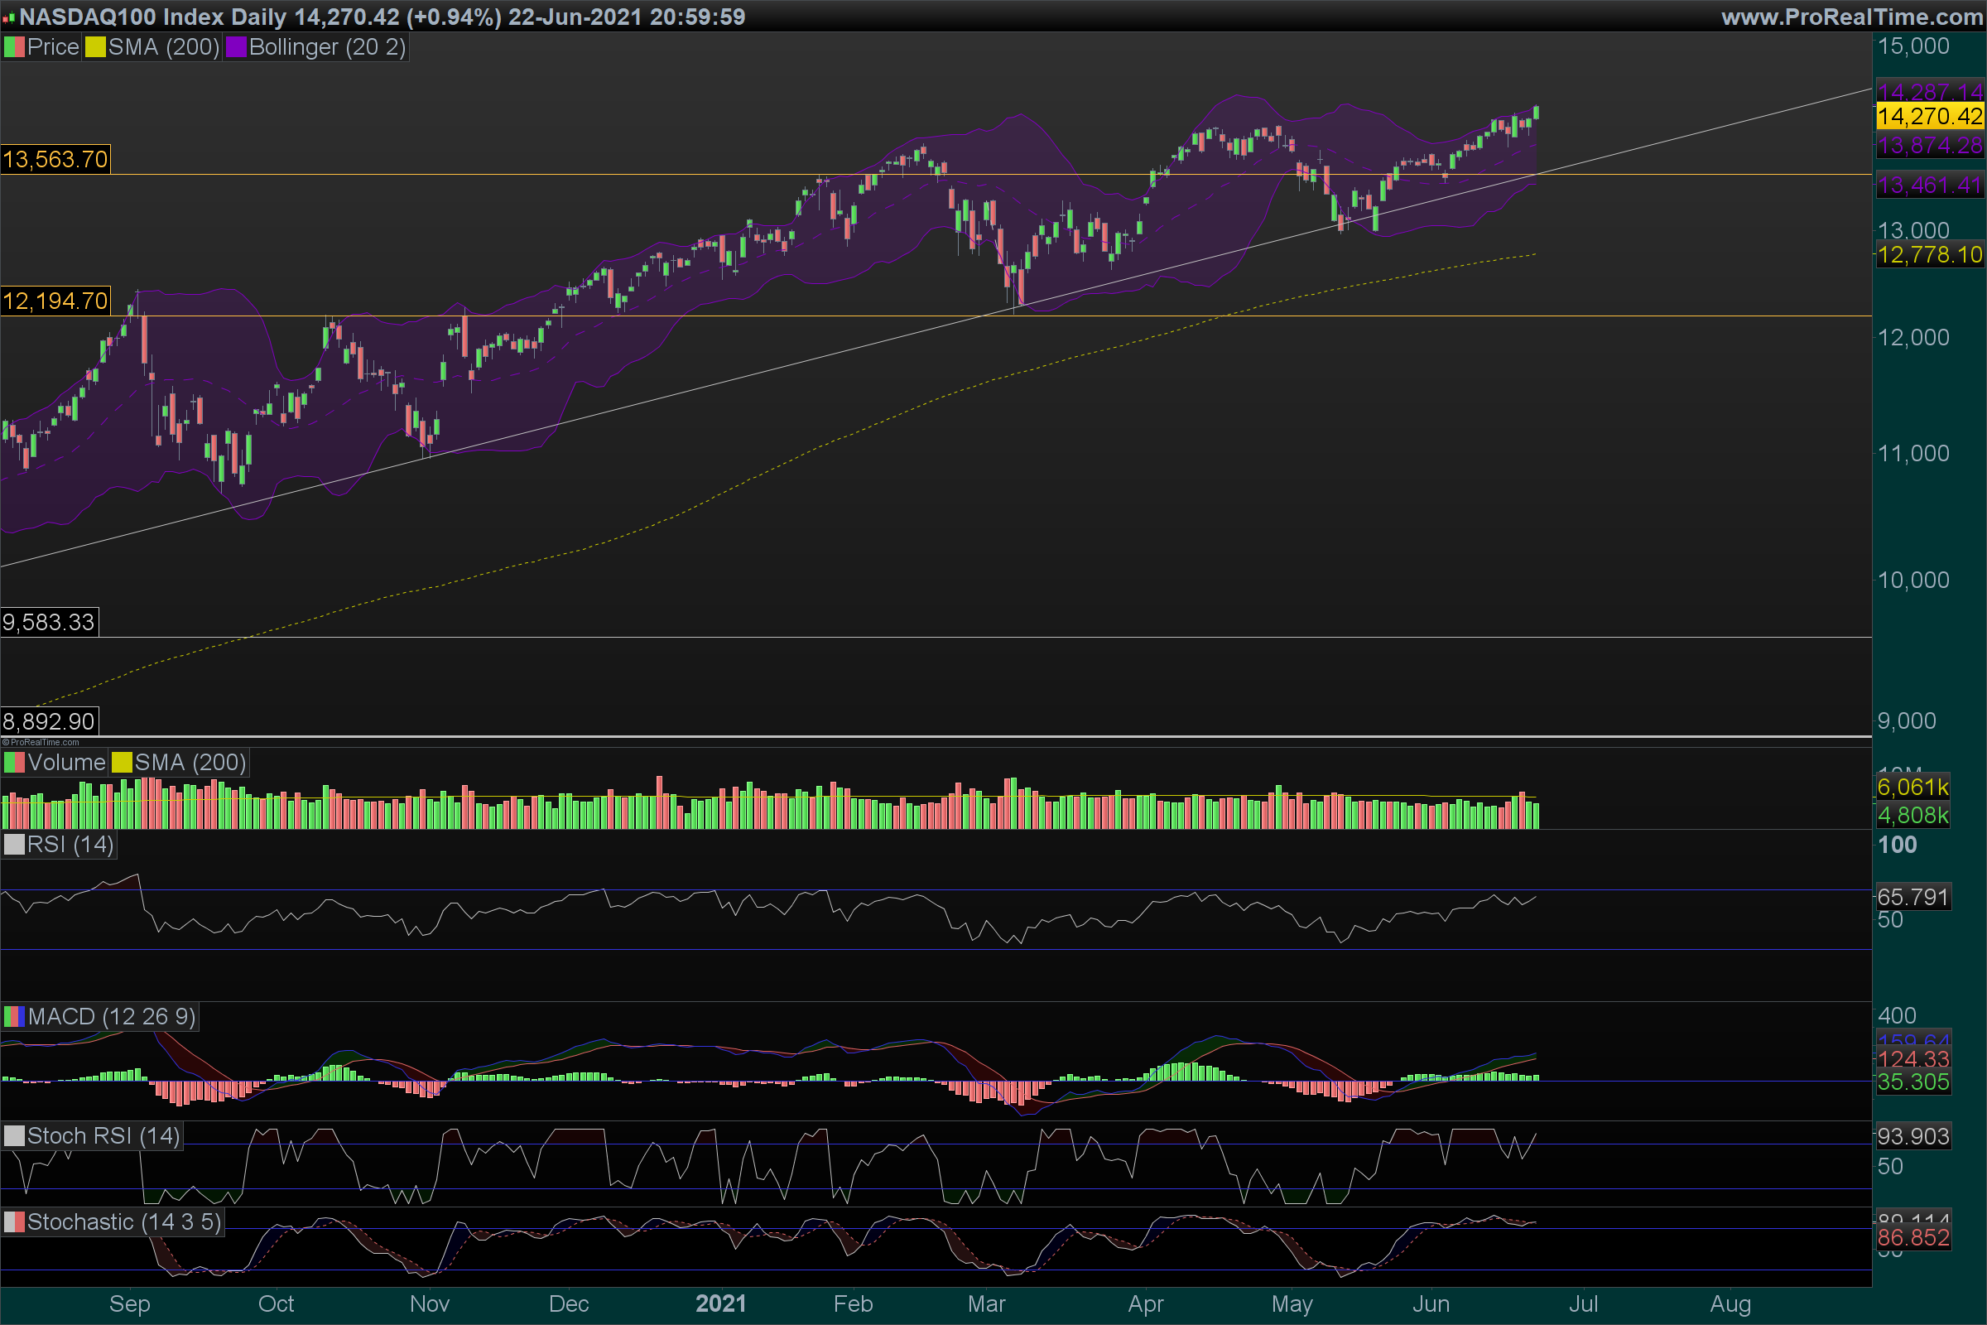Image resolution: width=1987 pixels, height=1325 pixels.
Task: Click the Volume panel legend icon
Action: click(x=14, y=762)
